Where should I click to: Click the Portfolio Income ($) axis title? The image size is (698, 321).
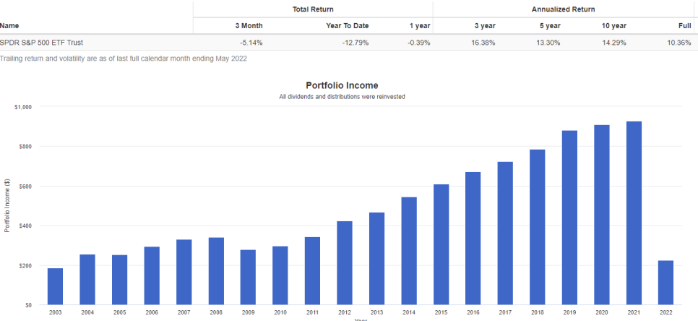pyautogui.click(x=7, y=206)
